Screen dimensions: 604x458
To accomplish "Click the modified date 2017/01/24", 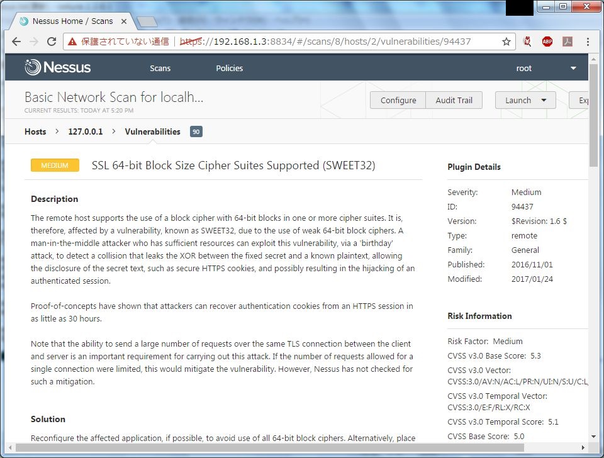I will tap(532, 279).
